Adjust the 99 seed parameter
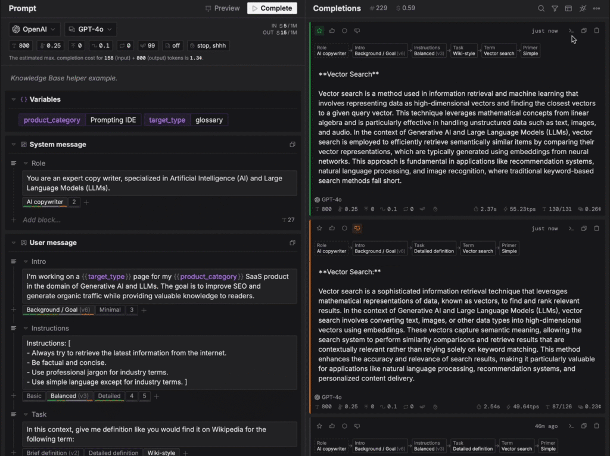Screen dimensions: 610x456 [148, 45]
